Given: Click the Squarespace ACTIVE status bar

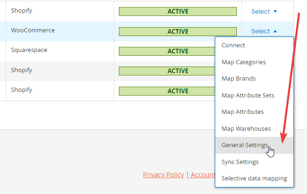Looking at the screenshot, I should pos(167,52).
